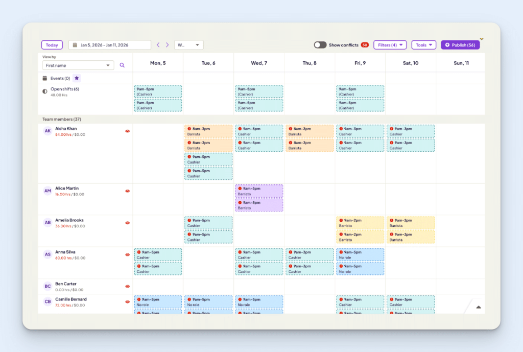Click the calendar icon in the date range field
Screen dimensions: 523x352
[x=74, y=44]
